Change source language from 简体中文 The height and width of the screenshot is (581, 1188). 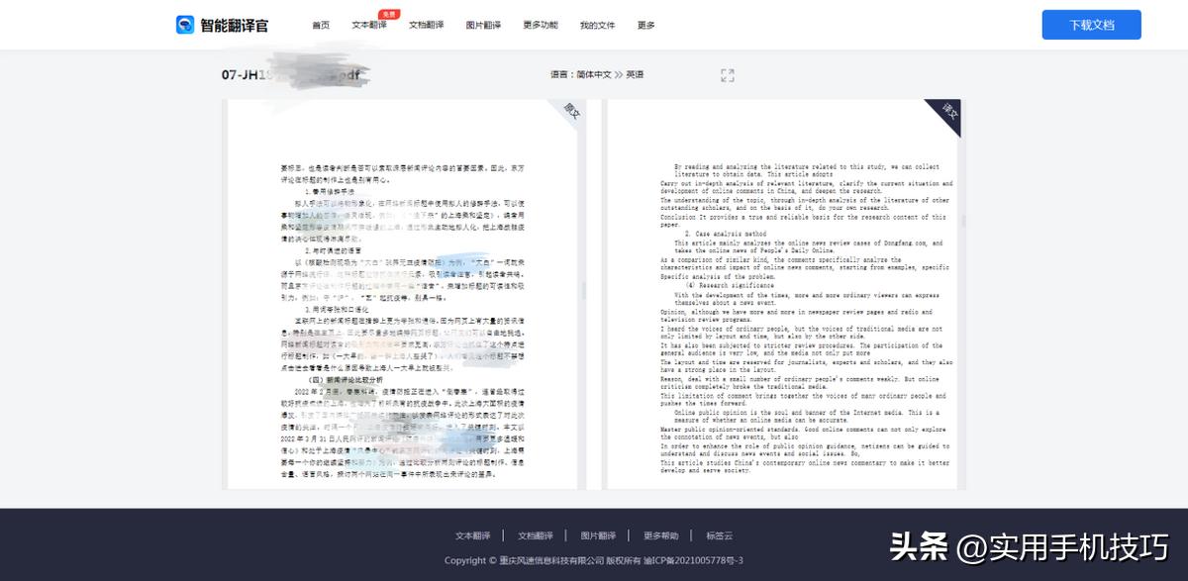(x=595, y=73)
